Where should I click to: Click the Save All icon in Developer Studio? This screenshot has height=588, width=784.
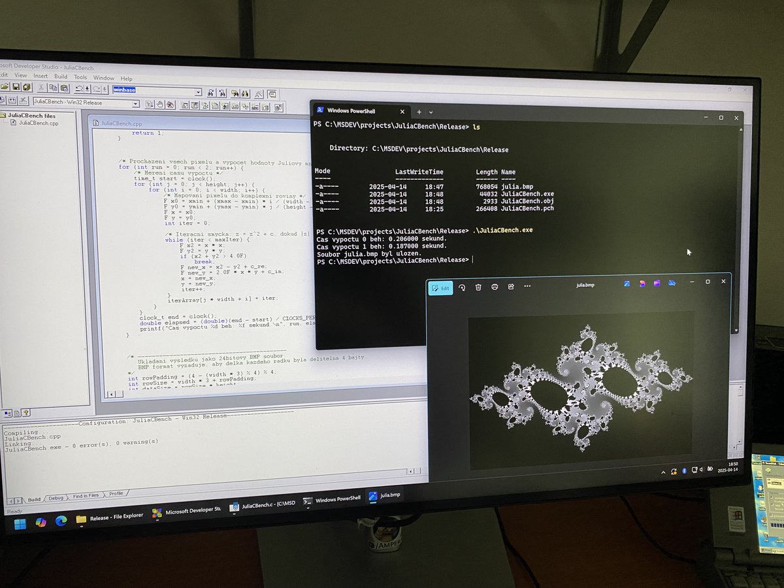pos(27,87)
